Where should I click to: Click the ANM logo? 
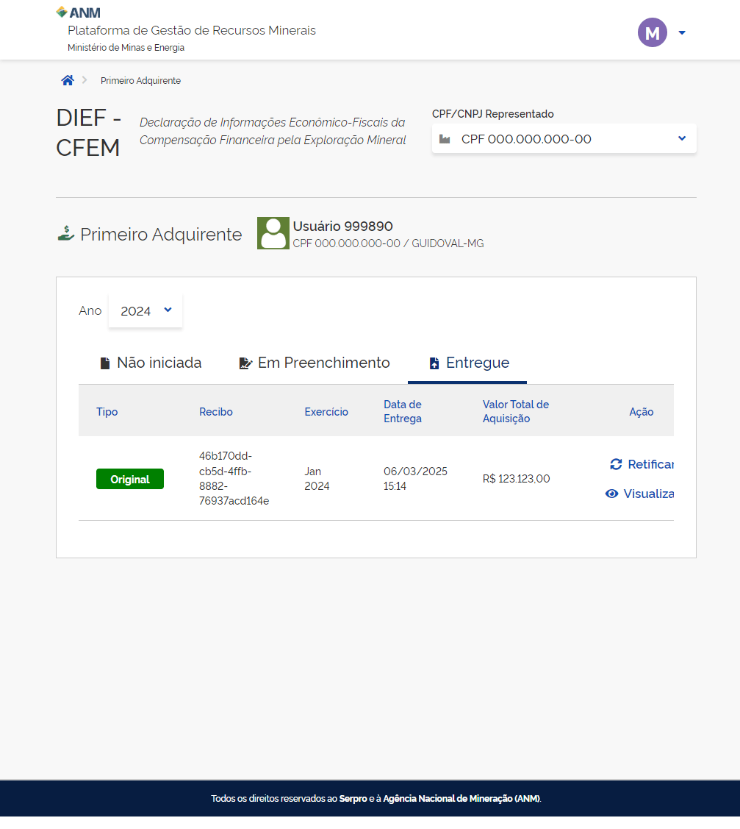click(79, 13)
